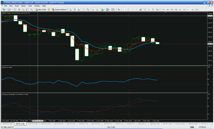Open the View menu
This screenshot has height=129, width=214.
click(x=11, y=6)
